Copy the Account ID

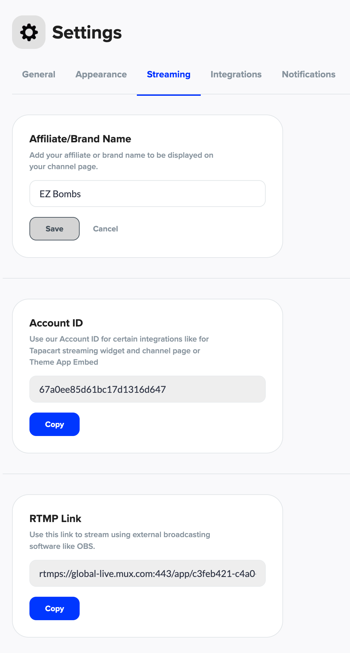click(55, 424)
